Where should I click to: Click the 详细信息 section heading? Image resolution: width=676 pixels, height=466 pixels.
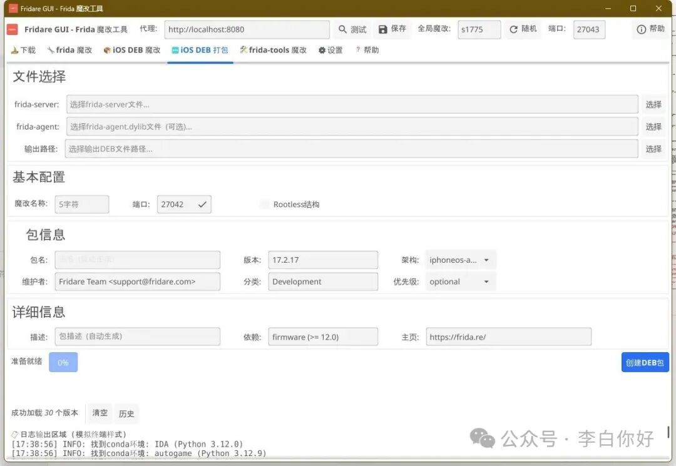coord(39,312)
